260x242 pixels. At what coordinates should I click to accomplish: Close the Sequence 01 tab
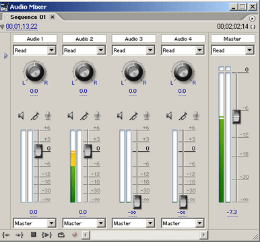[x=53, y=17]
